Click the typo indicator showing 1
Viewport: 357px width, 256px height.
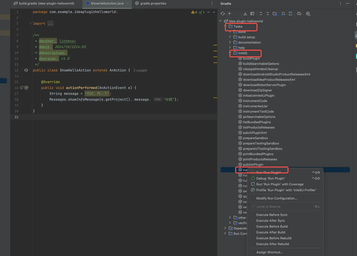coord(202,12)
